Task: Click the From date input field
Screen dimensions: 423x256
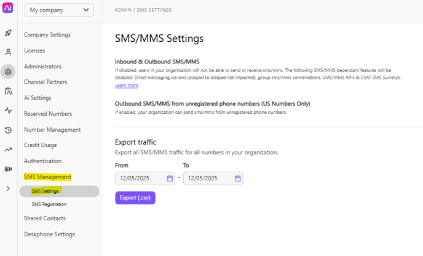Action: [145, 178]
